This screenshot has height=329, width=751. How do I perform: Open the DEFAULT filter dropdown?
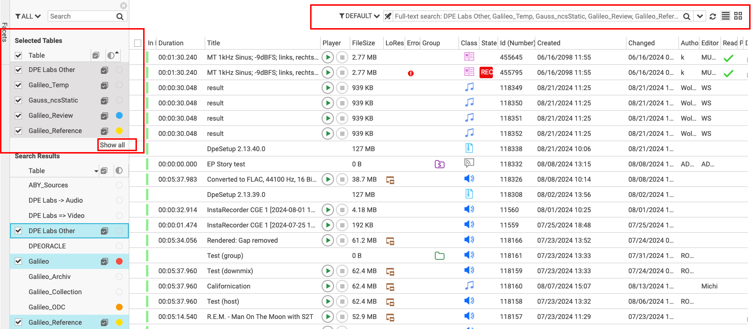click(359, 16)
